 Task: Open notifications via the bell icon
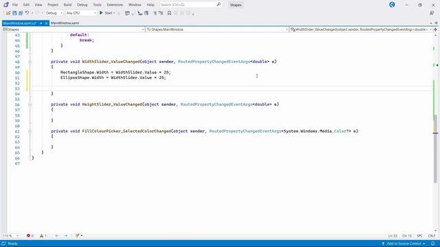tap(433, 244)
